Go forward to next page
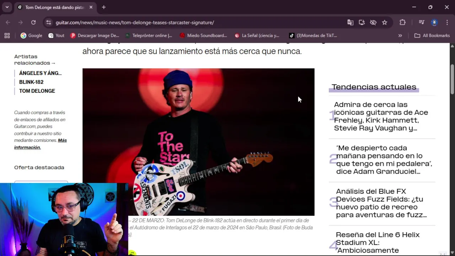 tap(21, 22)
